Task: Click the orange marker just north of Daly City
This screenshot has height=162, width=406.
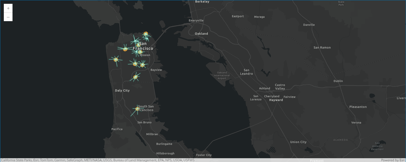Action: 135,77
